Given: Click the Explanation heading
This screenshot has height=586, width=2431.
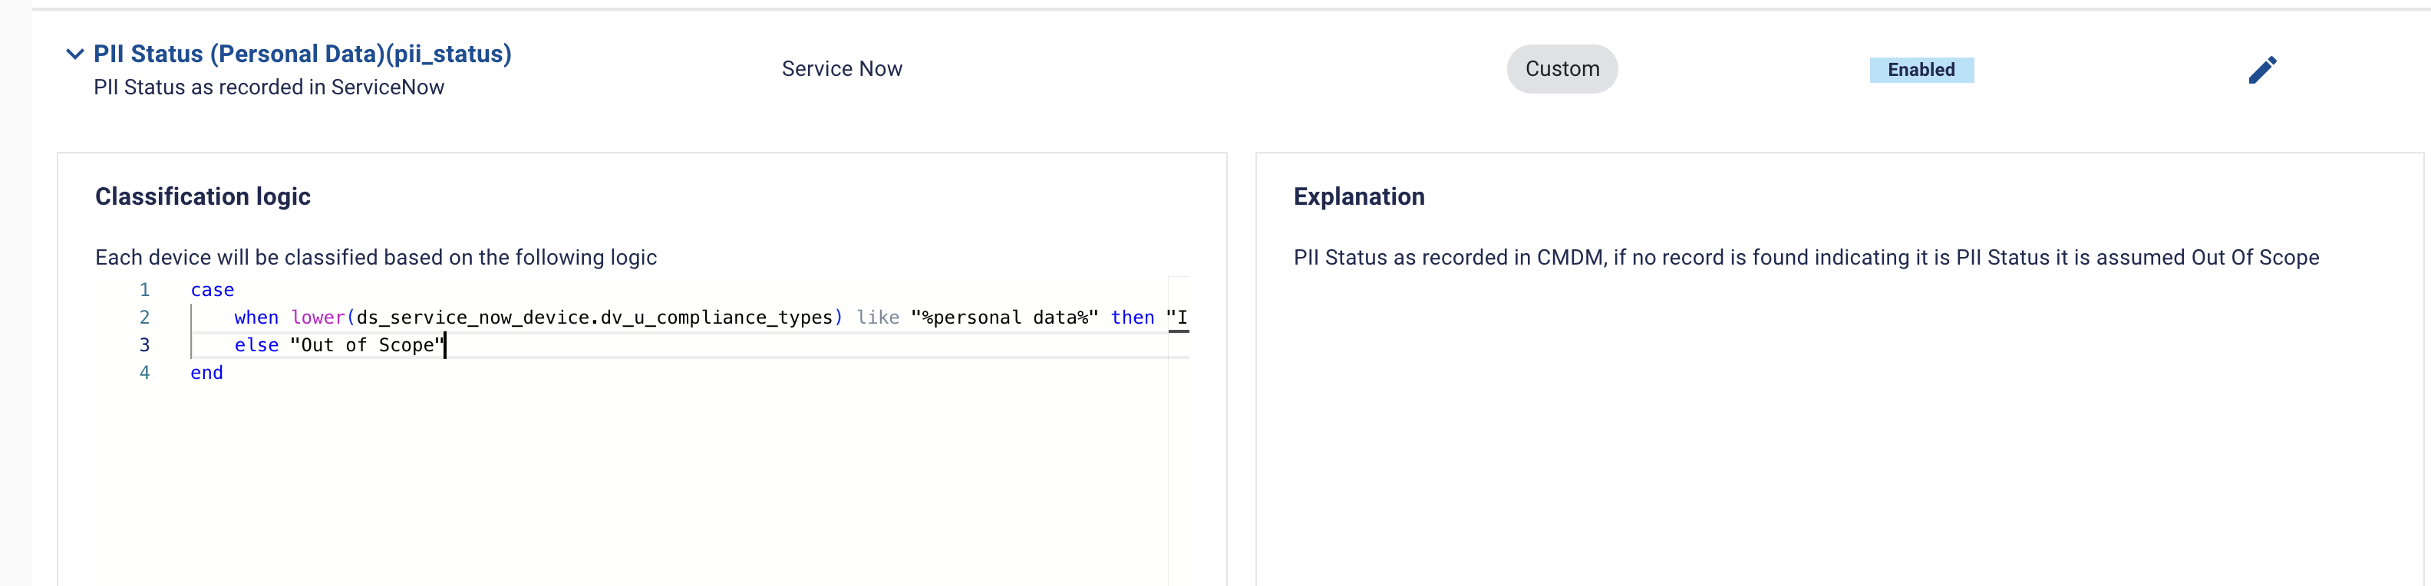Looking at the screenshot, I should point(1358,196).
